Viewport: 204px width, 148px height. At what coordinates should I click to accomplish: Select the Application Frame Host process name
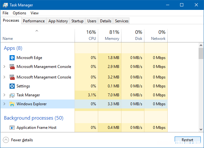[x=36, y=128]
